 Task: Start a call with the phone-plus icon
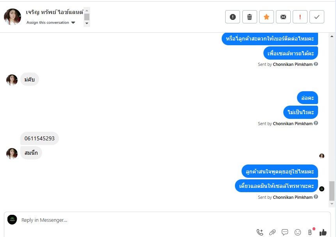coord(260,232)
